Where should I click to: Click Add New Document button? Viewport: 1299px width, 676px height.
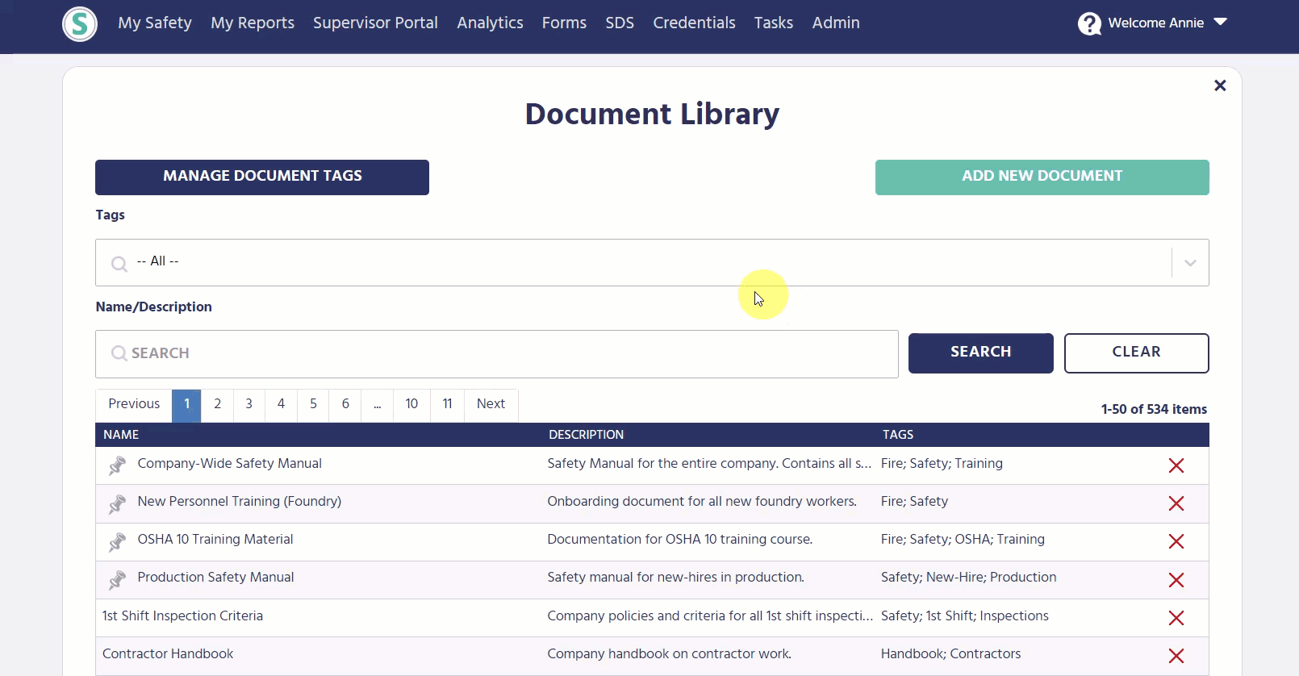[x=1042, y=177]
